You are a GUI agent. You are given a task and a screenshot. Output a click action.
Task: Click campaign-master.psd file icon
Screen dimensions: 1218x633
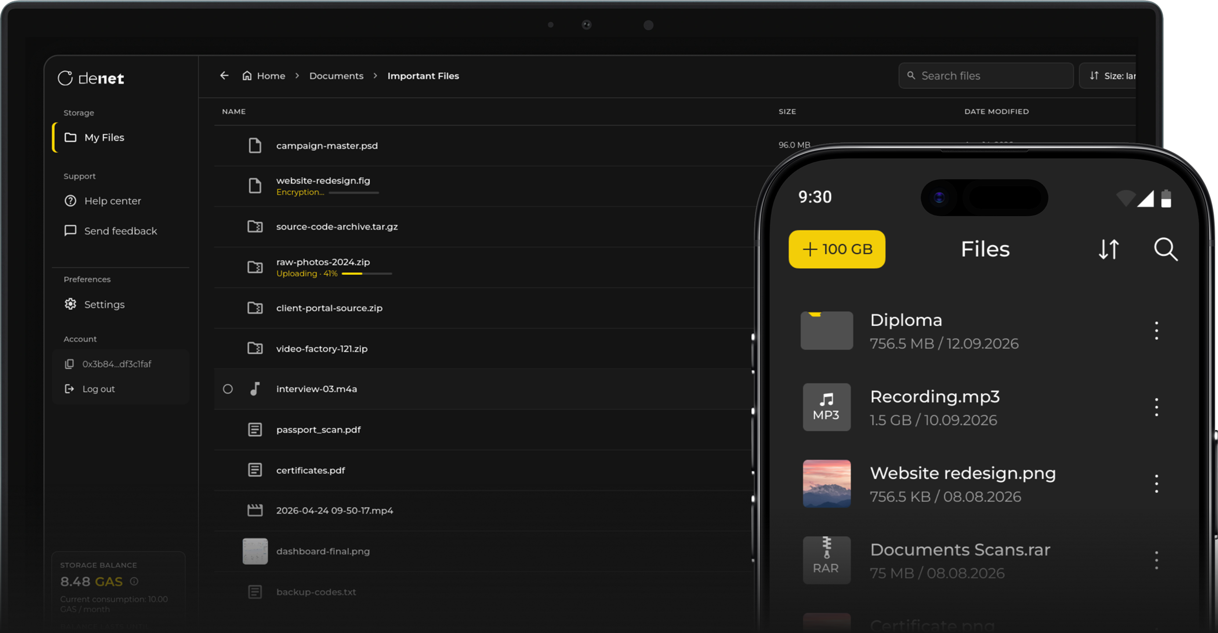(255, 145)
